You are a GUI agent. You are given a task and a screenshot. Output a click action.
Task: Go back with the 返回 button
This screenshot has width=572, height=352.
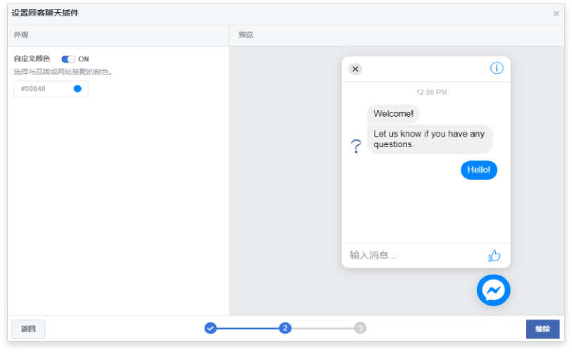(28, 329)
